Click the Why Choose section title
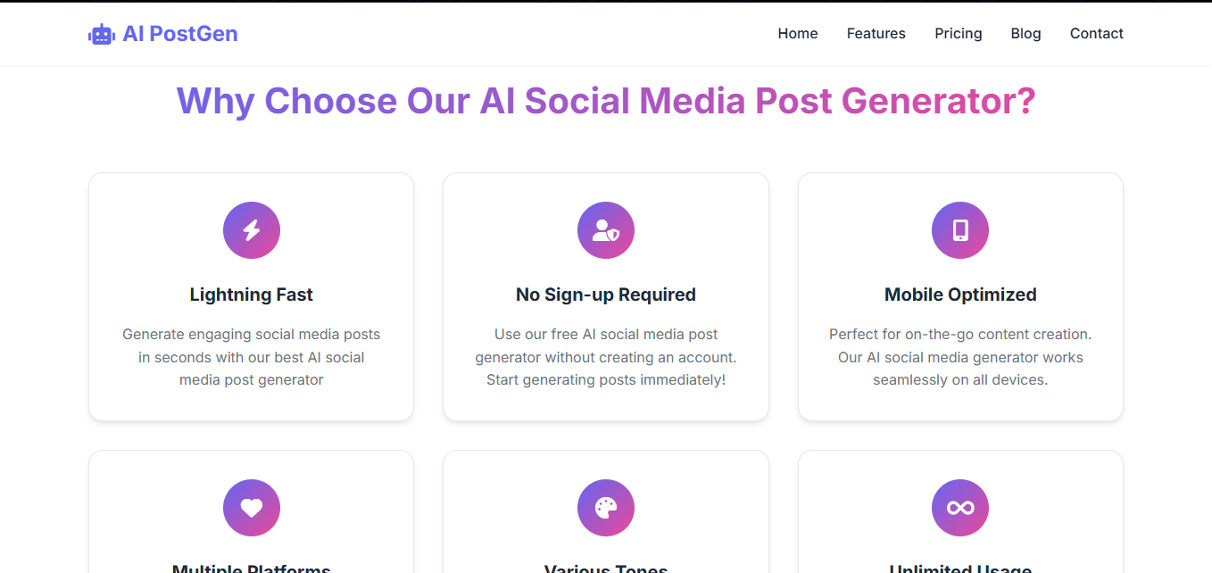Screen dimensions: 1212x573 (606, 101)
